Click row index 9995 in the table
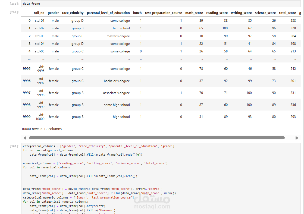The width and height of the screenshot is (304, 214). coord(27,69)
